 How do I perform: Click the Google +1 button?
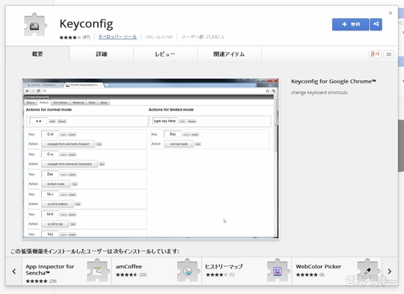pos(375,54)
